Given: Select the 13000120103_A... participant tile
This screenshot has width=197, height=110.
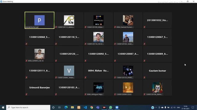Looking at the screenshot, I should (69, 88).
